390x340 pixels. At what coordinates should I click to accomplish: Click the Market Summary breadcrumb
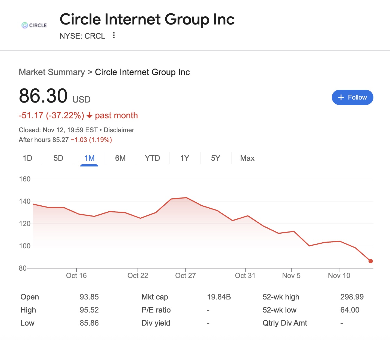pyautogui.click(x=52, y=72)
